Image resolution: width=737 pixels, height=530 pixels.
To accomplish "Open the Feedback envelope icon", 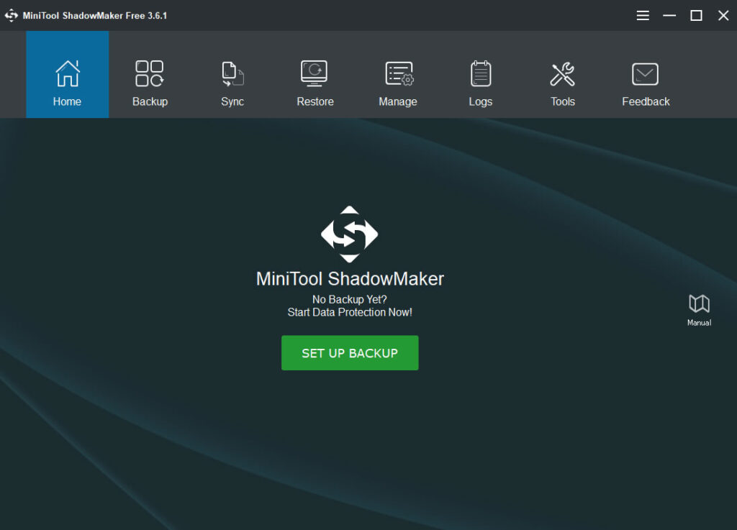I will (x=646, y=73).
